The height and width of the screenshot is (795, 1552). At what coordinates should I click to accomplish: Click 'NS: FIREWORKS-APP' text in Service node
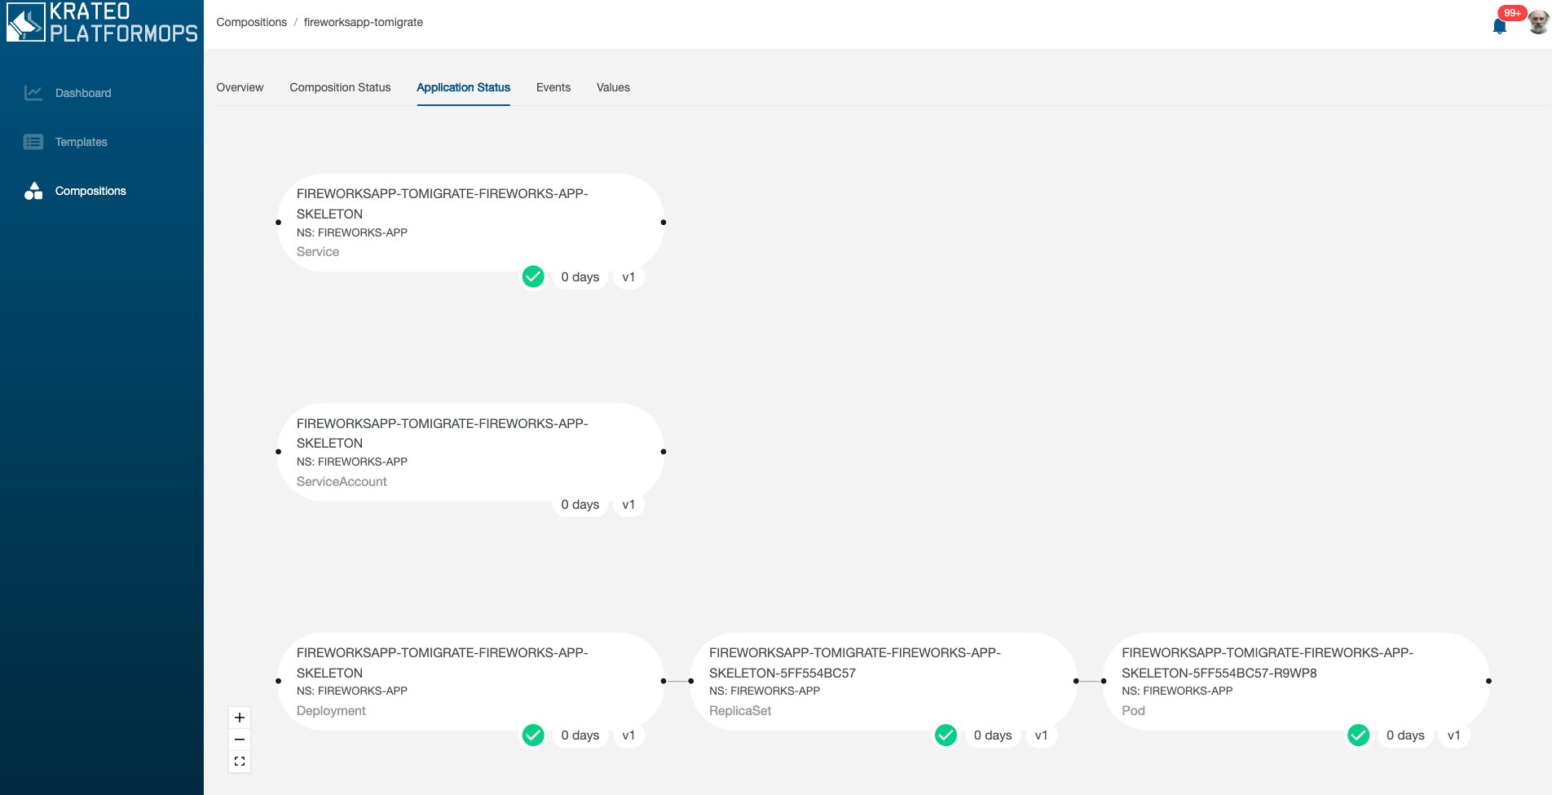pyautogui.click(x=352, y=232)
